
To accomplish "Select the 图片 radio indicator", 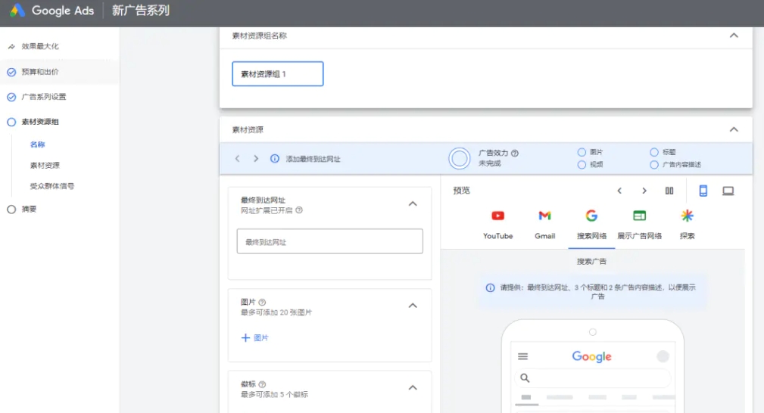I will pyautogui.click(x=582, y=152).
